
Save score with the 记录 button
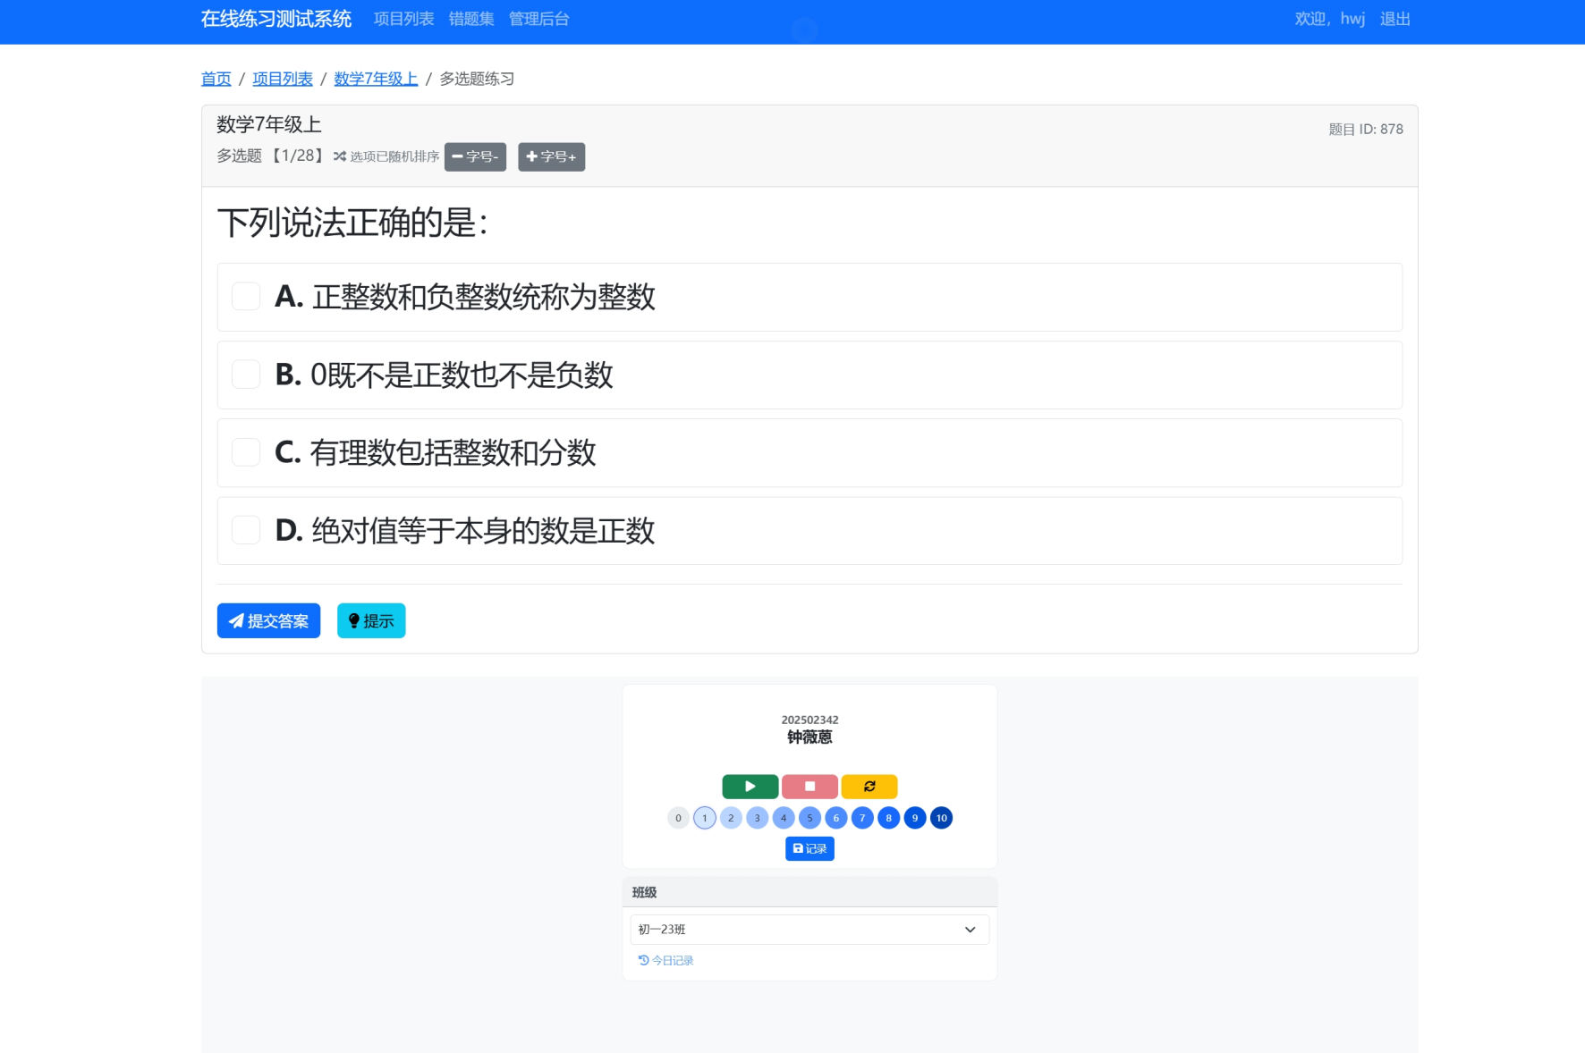click(x=809, y=849)
